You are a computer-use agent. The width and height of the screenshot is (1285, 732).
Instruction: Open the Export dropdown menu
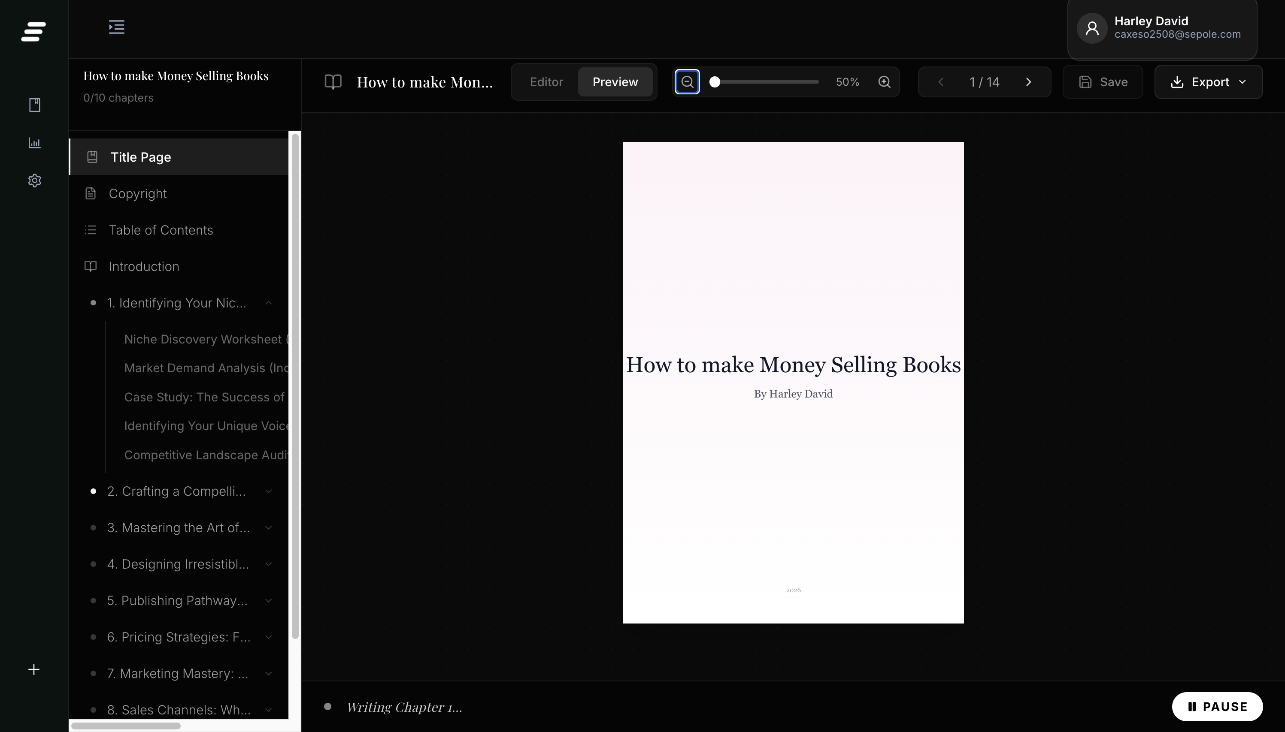tap(1208, 82)
